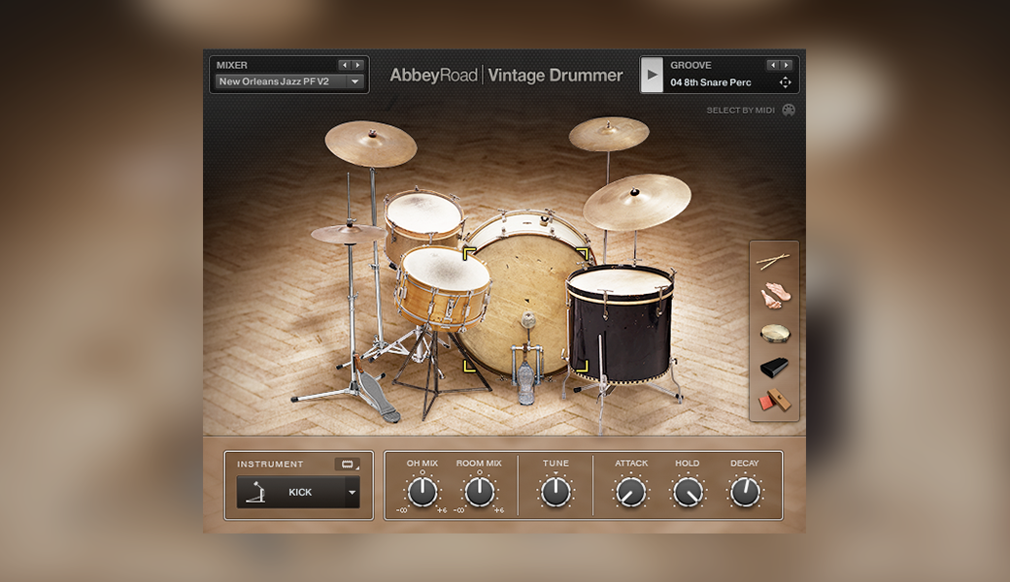The width and height of the screenshot is (1010, 582).
Task: Select the cowbell percussion icon
Action: tap(774, 368)
